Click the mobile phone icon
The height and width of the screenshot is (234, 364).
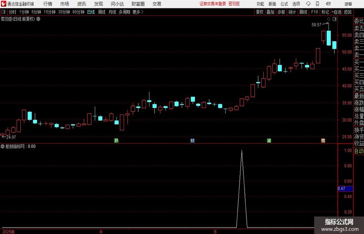point(317,4)
